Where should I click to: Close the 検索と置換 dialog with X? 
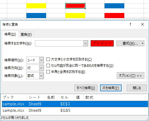click(x=142, y=24)
